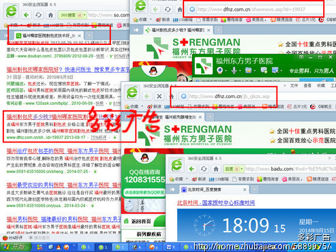Go back in the so.com browser window
Viewport: 336px width, 252px height.
[x=26, y=15]
